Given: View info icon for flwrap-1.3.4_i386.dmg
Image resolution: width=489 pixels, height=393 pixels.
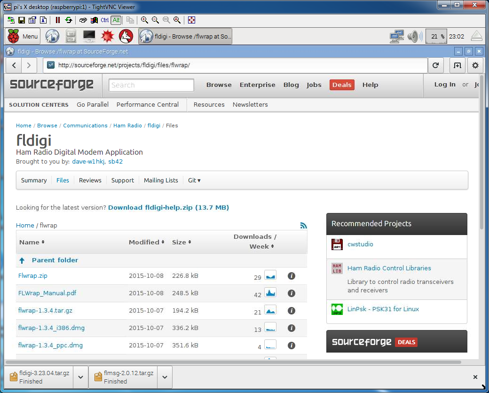Looking at the screenshot, I should [291, 328].
